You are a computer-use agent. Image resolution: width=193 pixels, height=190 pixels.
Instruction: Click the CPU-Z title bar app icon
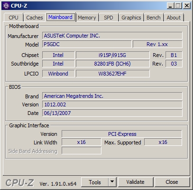6,6
